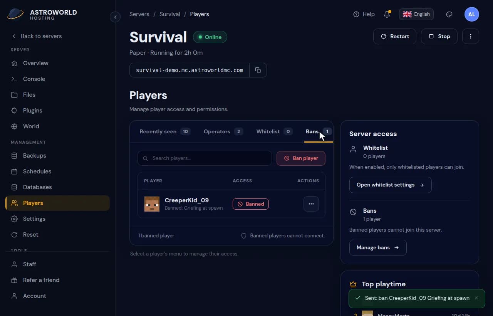Click the Top playtime crown icon
Viewport: 493px width, 316px height.
353,284
